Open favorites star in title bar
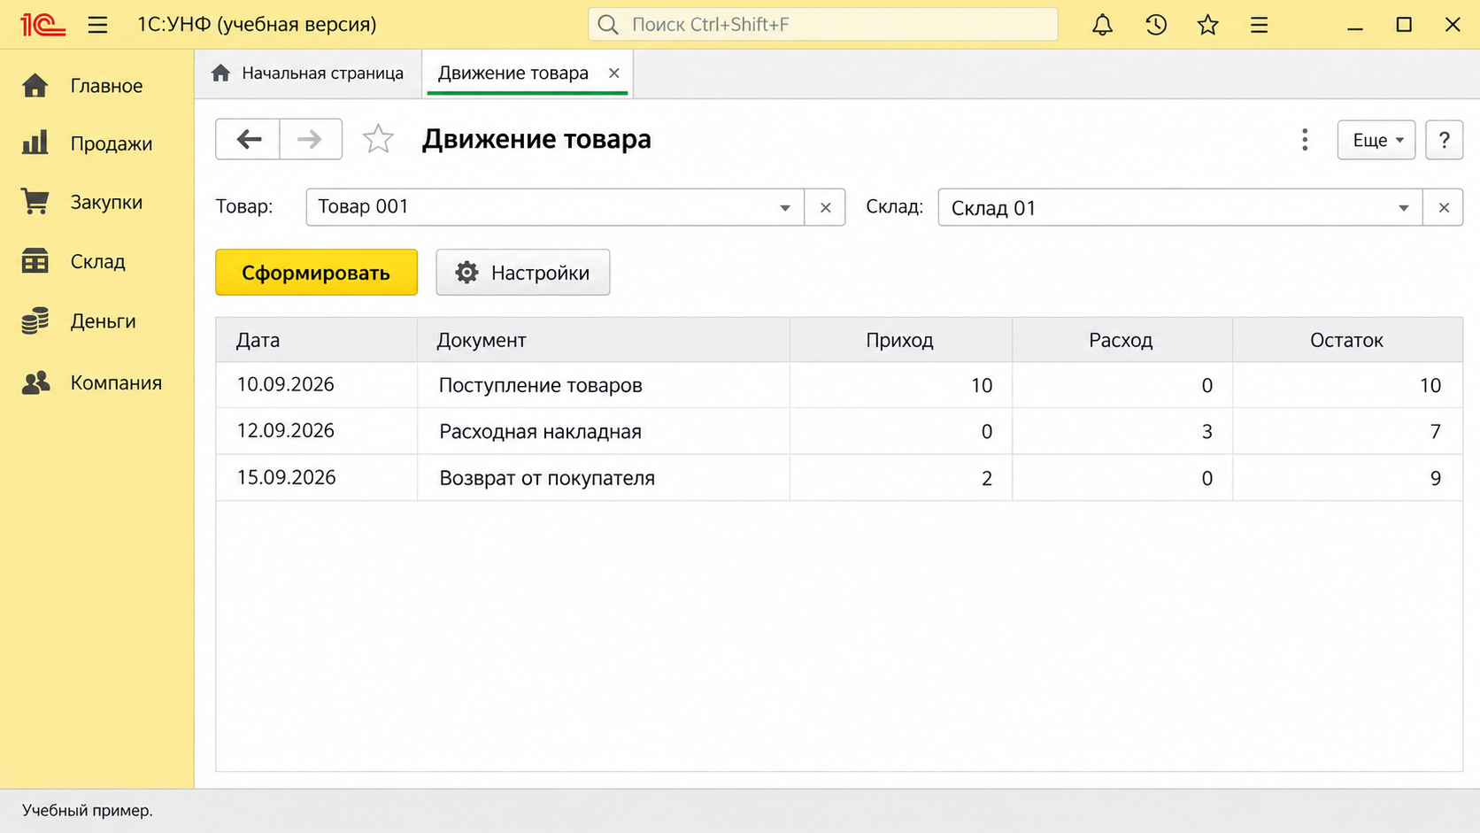Screen dimensions: 1480x833 [1207, 25]
